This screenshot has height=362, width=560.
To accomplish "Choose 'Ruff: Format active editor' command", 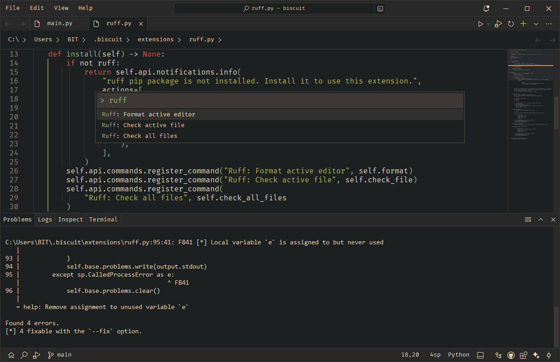I will (x=280, y=115).
